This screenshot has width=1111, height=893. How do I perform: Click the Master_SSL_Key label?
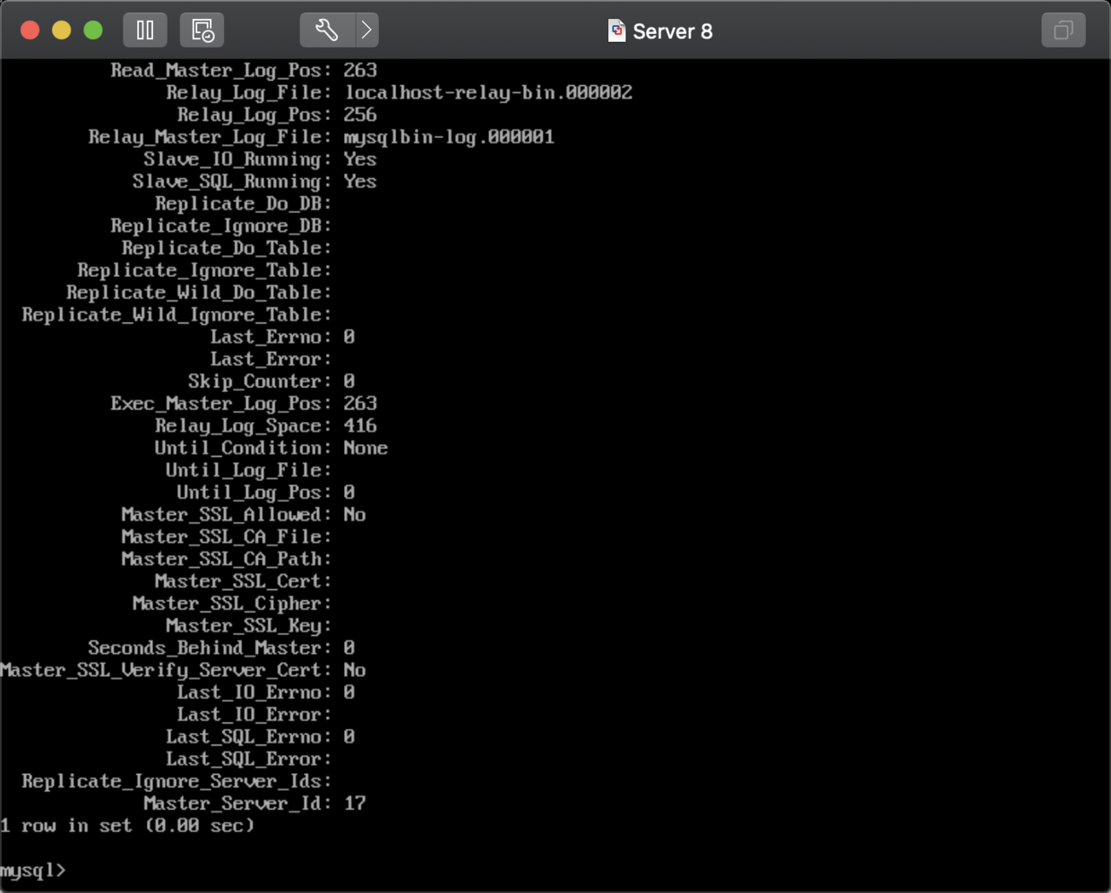click(248, 626)
